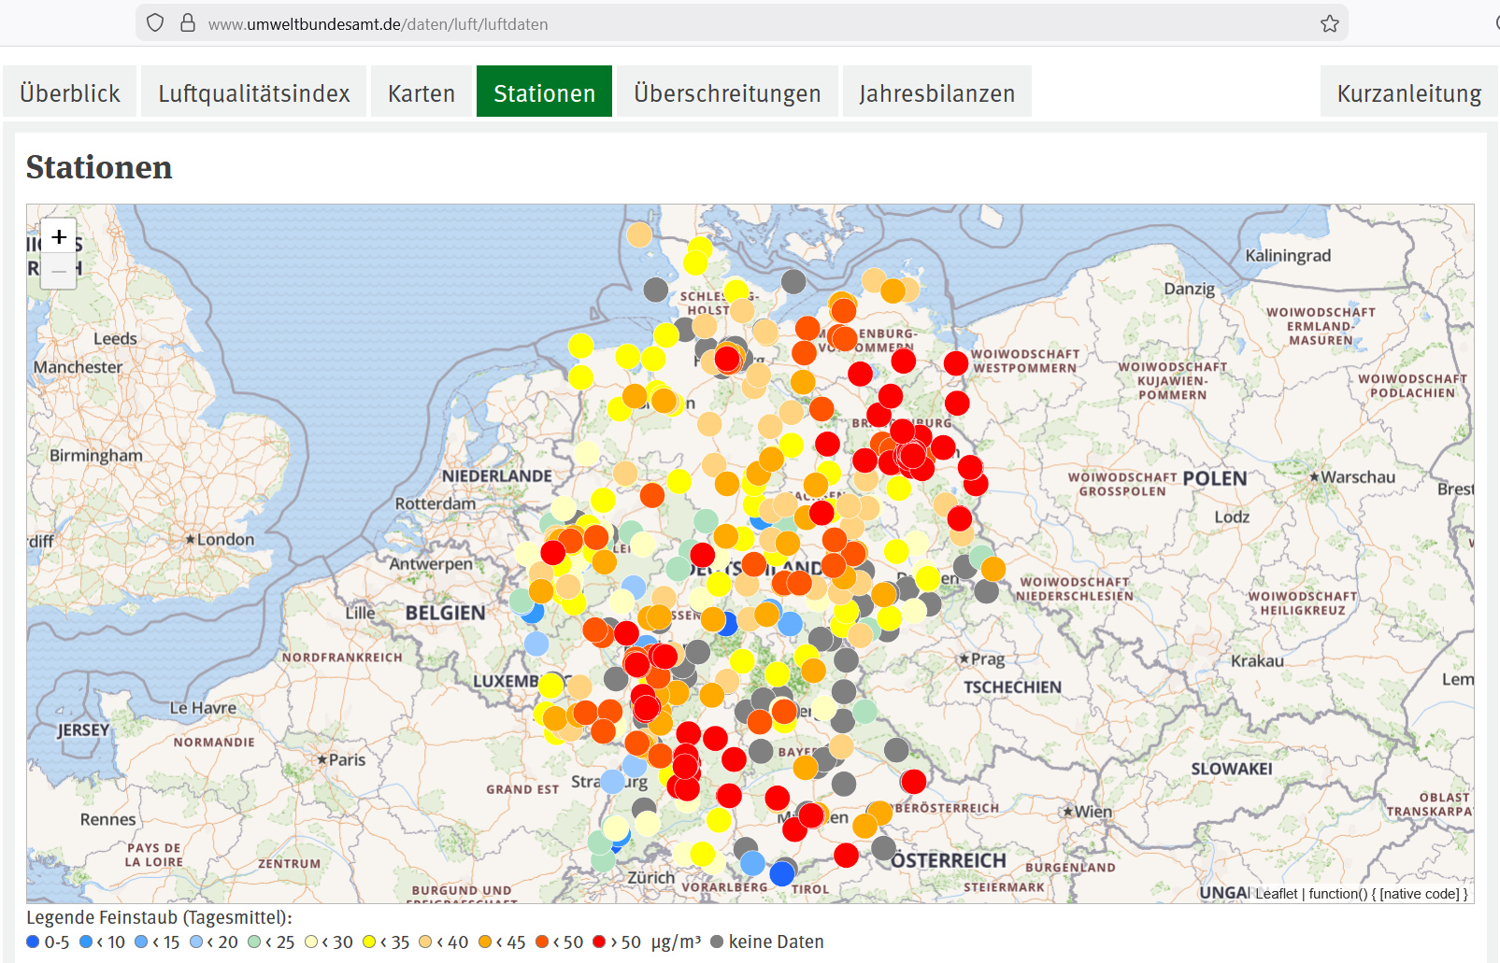The height and width of the screenshot is (963, 1500).
Task: Click the grey keine Daten legend dot
Action: click(x=717, y=942)
